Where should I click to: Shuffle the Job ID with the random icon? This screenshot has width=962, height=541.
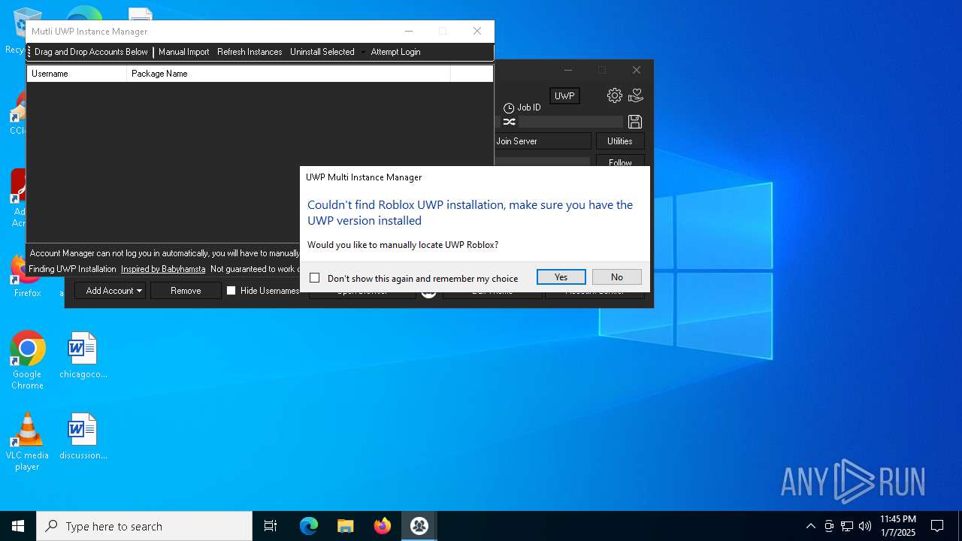click(509, 122)
